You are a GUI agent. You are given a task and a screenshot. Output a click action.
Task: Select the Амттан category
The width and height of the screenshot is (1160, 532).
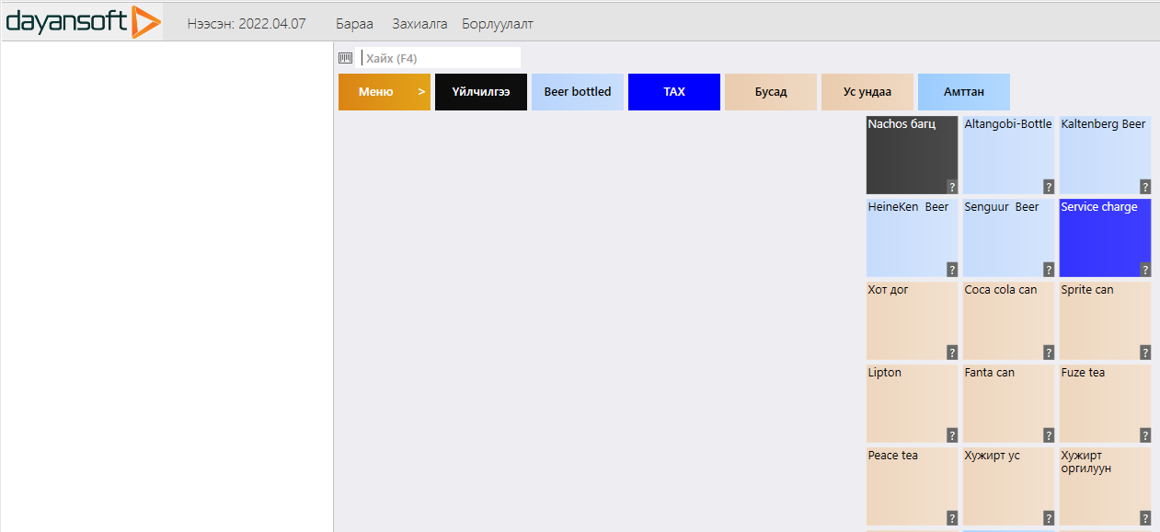(964, 92)
